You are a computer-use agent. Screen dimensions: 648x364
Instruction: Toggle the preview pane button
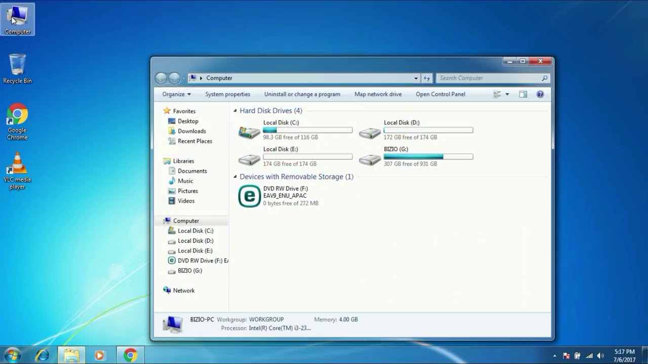tap(523, 94)
